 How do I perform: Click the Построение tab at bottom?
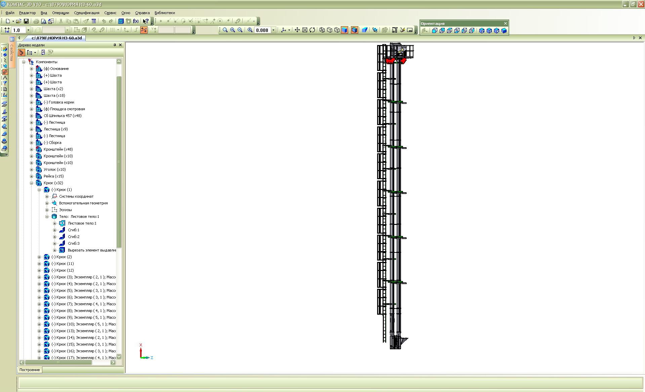pyautogui.click(x=30, y=370)
